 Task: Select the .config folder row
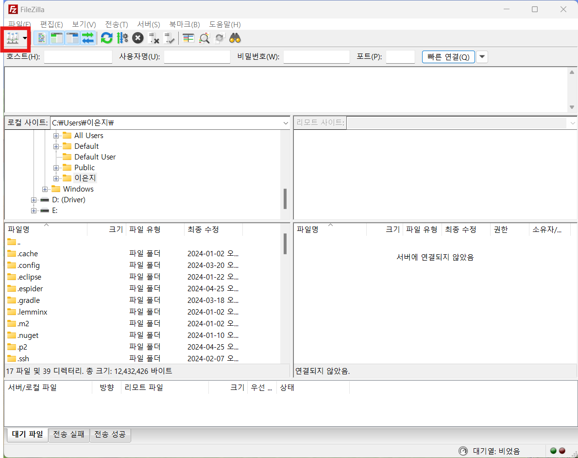(x=143, y=265)
